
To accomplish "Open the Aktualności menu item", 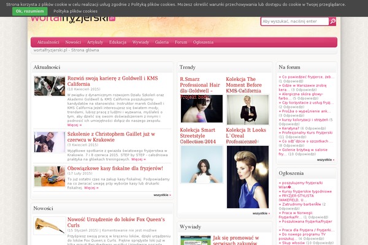I will click(48, 42).
